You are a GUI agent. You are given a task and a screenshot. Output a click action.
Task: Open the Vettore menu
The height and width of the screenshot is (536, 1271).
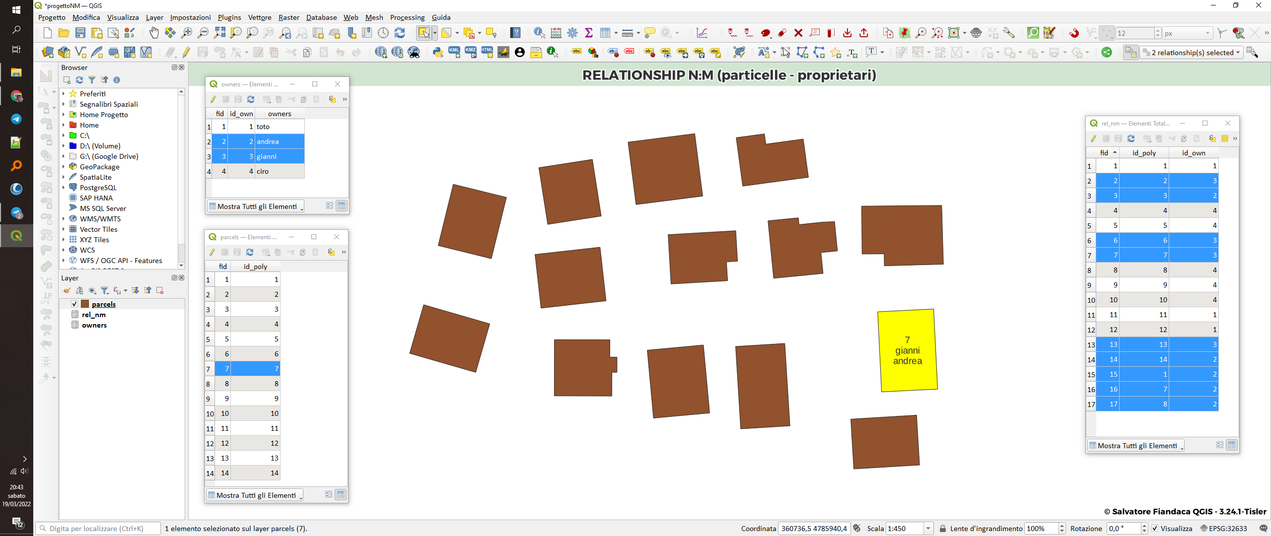point(260,17)
